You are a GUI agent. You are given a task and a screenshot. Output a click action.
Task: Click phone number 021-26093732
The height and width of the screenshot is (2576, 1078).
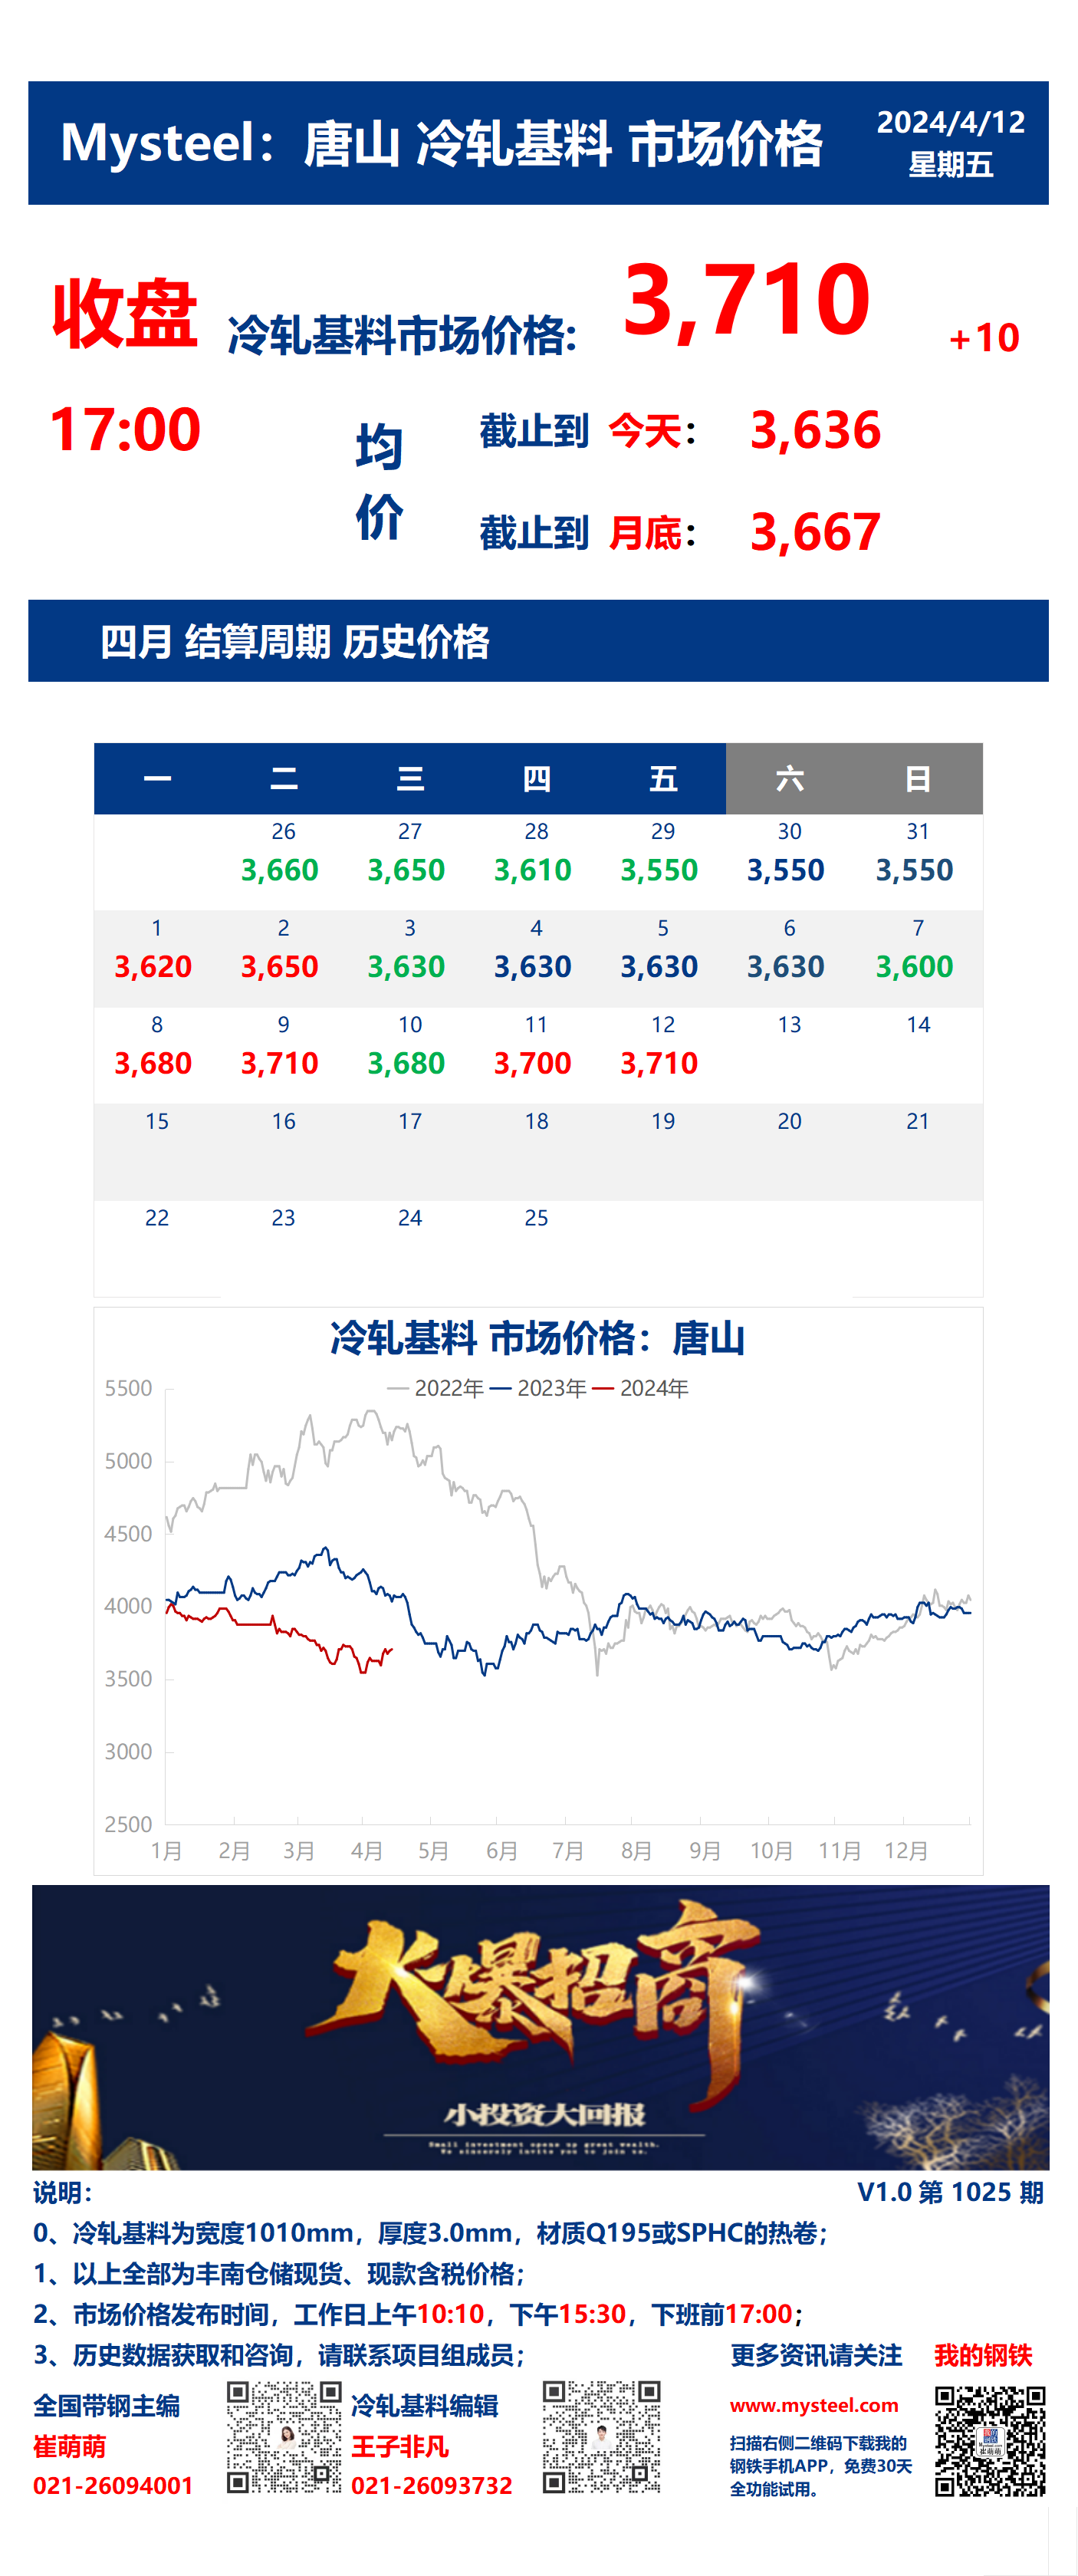tap(432, 2486)
